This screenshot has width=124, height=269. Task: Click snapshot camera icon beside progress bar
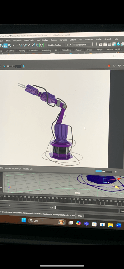coord(116,172)
